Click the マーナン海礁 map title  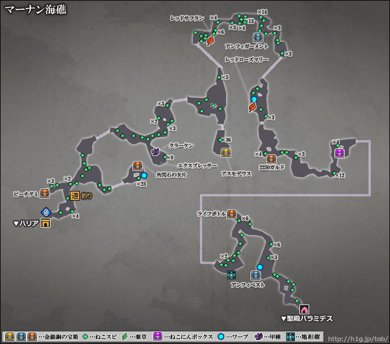point(36,10)
